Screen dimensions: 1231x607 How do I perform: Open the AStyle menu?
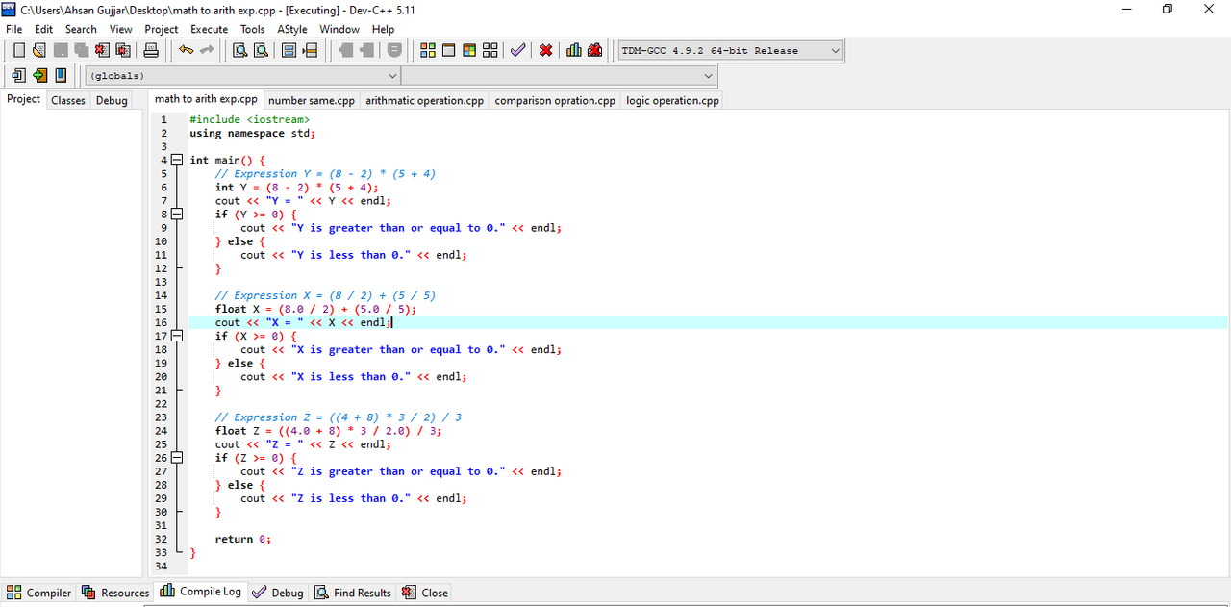292,29
